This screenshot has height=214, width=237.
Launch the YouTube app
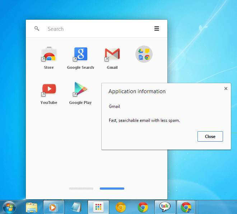49,89
